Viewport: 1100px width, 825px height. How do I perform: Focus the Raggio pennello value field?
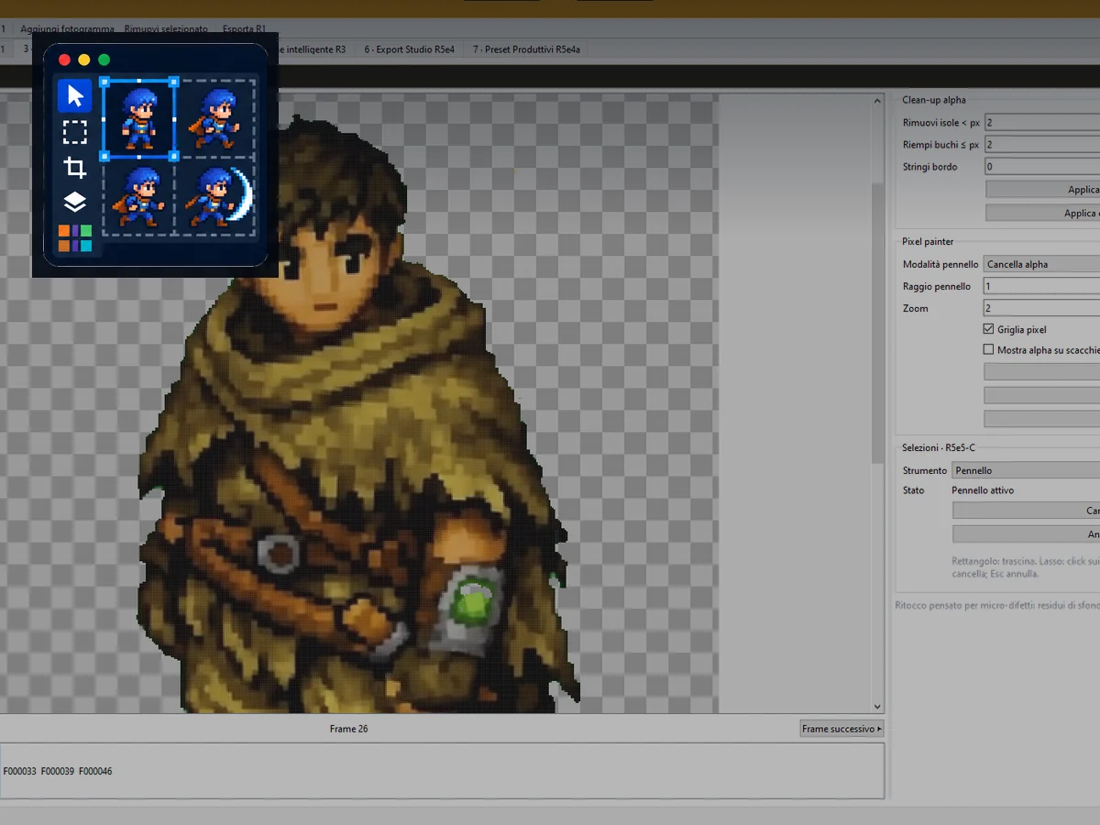coord(1041,286)
